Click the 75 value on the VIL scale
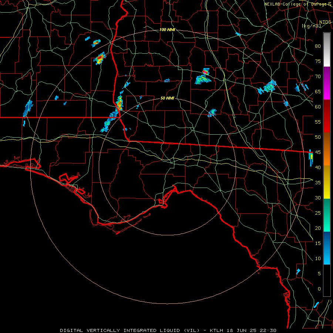Screen dimensions: 333x333 pyautogui.click(x=318, y=61)
